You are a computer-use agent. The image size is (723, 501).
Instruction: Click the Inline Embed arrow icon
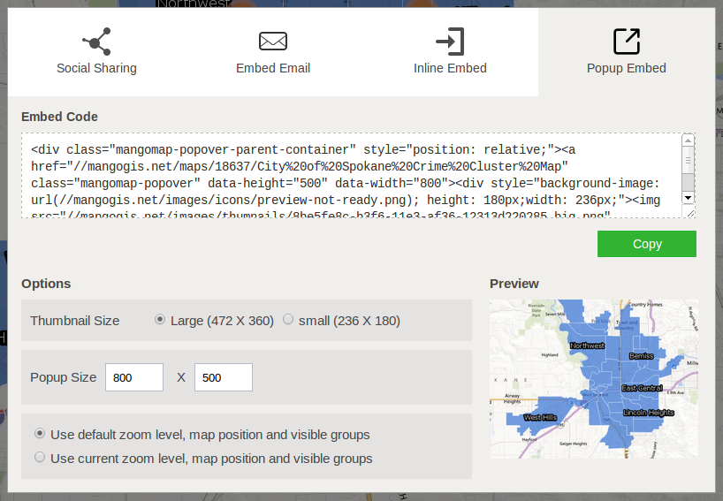(x=450, y=42)
